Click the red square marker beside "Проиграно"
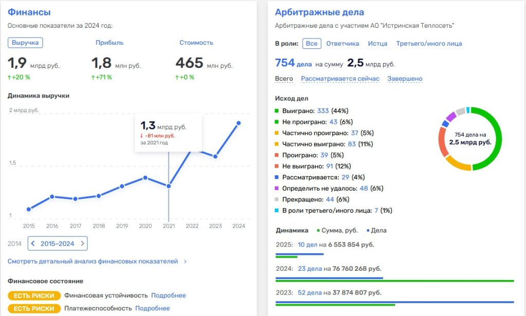 pos(277,155)
